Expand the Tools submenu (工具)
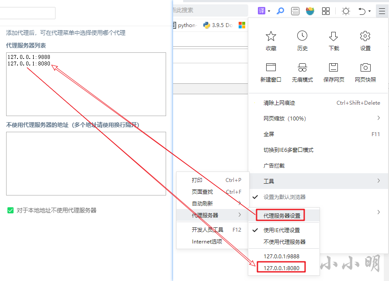 click(x=318, y=181)
